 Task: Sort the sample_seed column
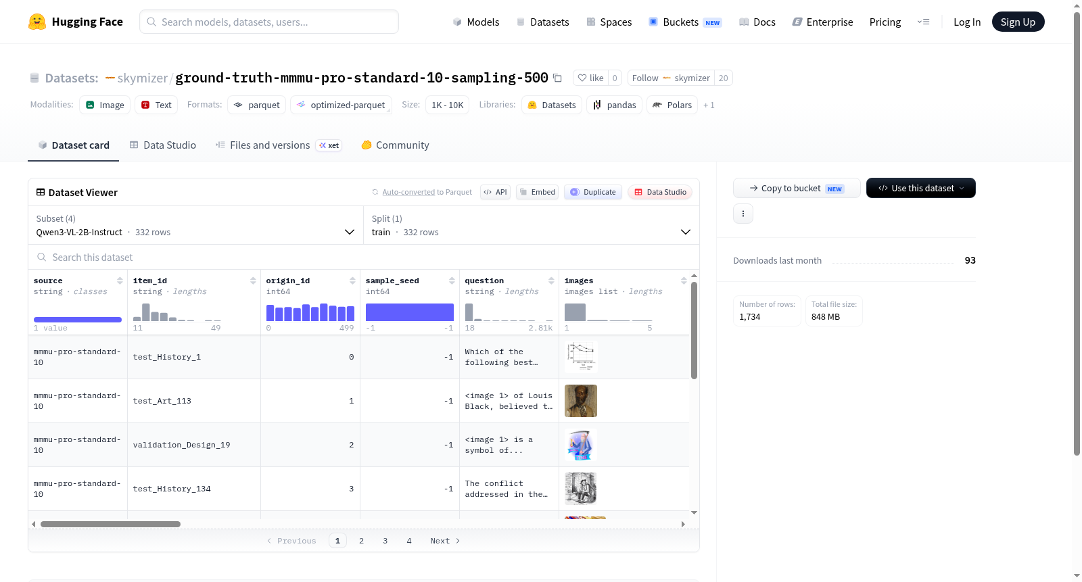(x=452, y=281)
